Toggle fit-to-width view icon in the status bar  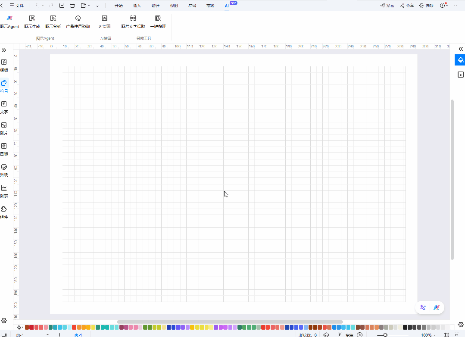446,334
